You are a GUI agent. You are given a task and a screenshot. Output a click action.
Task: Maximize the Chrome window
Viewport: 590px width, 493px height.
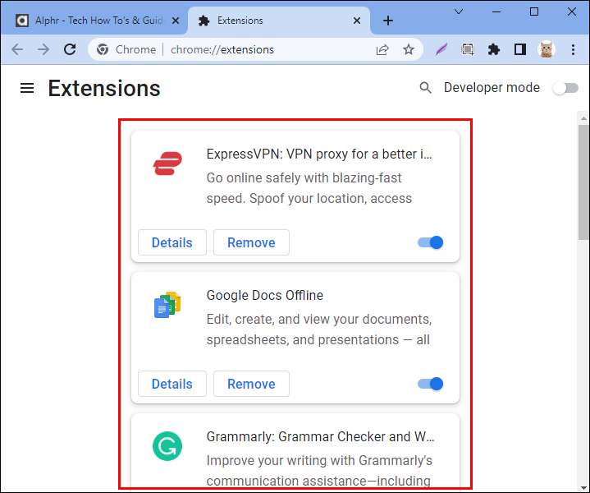pos(534,12)
